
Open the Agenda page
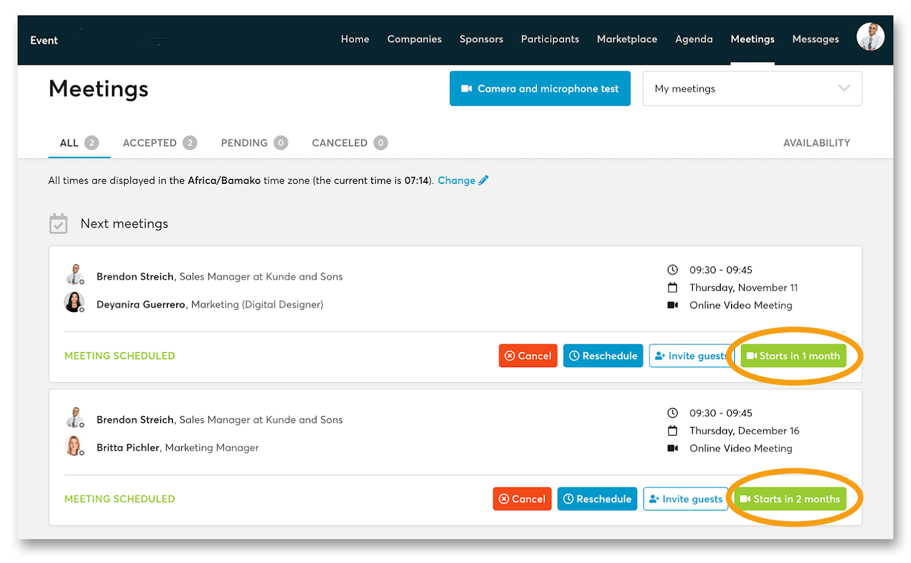(x=693, y=39)
